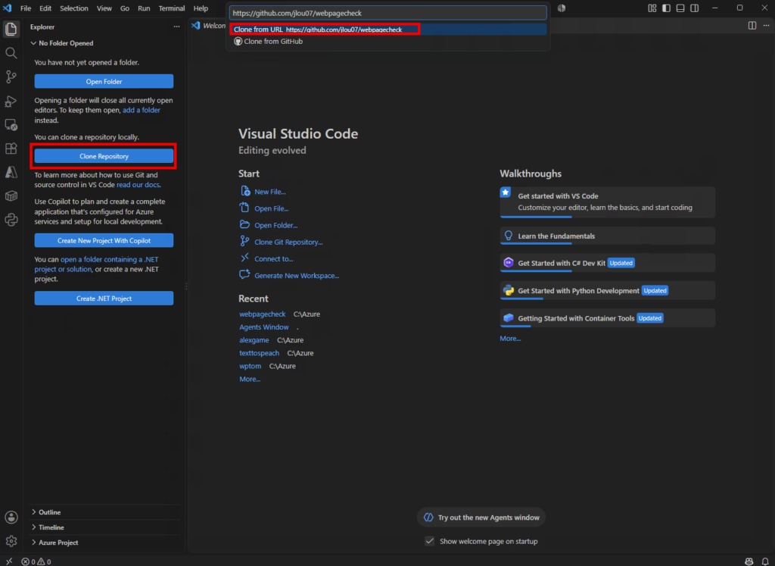
Task: Open recent project texttospeach
Action: tap(259, 353)
